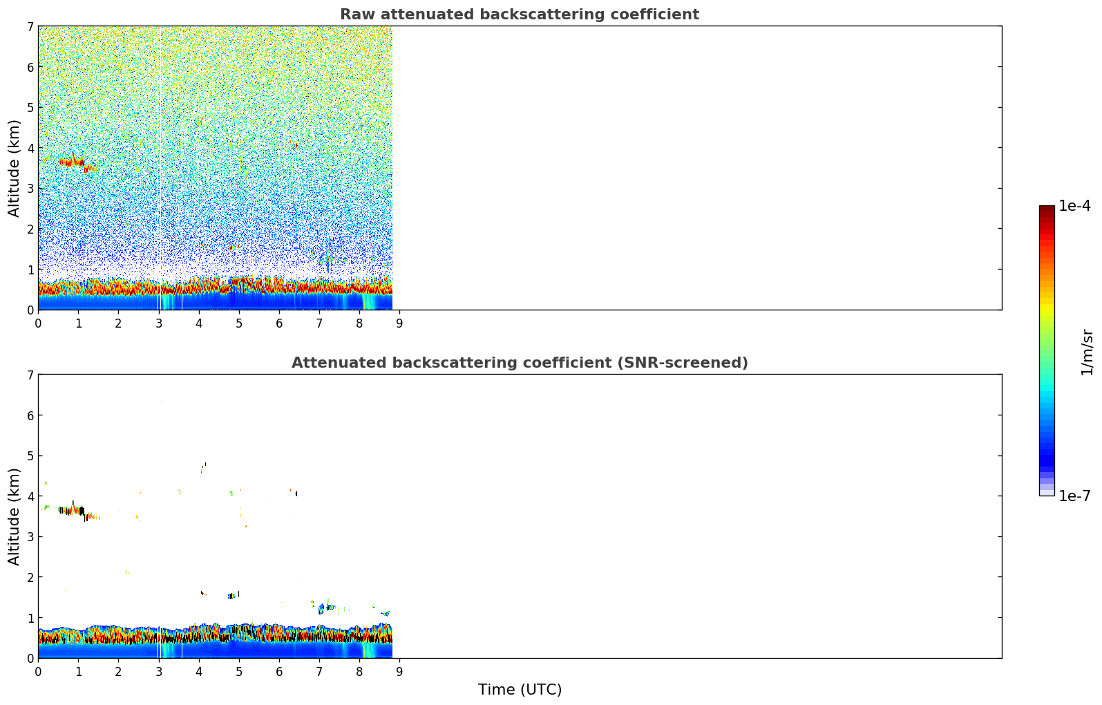This screenshot has width=1102, height=705.
Task: Click the top plot's "Altitude (km)" label
Action: point(15,168)
